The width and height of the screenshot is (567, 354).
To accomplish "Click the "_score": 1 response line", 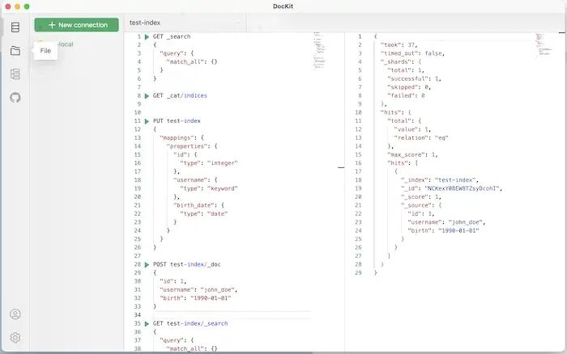I will 421,197.
